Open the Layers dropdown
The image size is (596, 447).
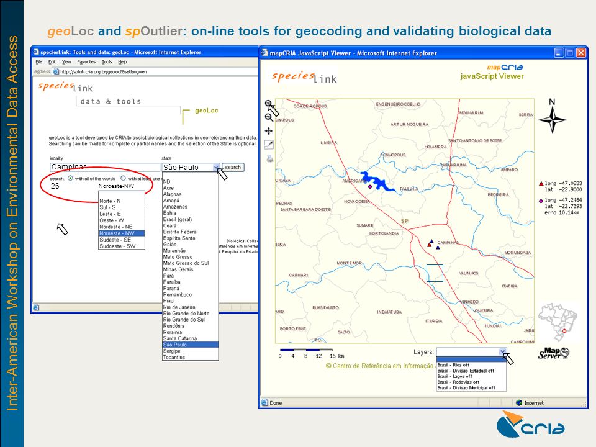pos(502,351)
